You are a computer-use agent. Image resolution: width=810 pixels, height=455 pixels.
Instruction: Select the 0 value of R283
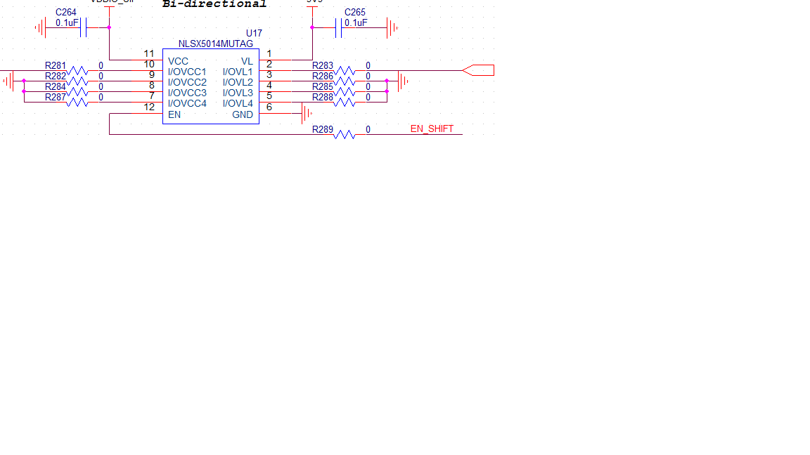[x=368, y=65]
